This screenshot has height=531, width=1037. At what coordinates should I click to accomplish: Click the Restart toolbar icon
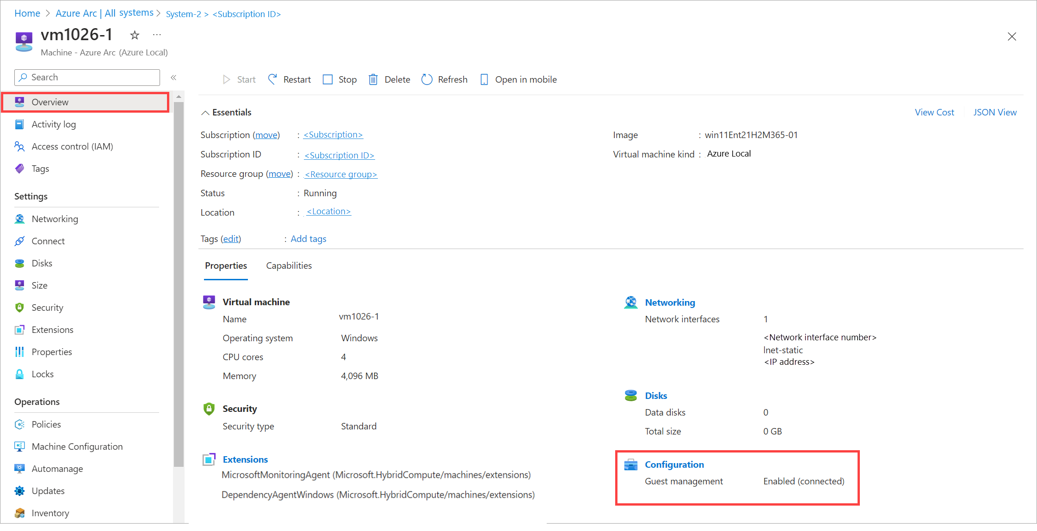pyautogui.click(x=272, y=79)
